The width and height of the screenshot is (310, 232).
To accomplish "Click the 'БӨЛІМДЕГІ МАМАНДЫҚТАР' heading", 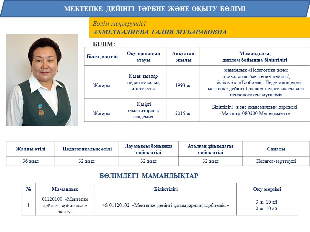I will [x=149, y=176].
